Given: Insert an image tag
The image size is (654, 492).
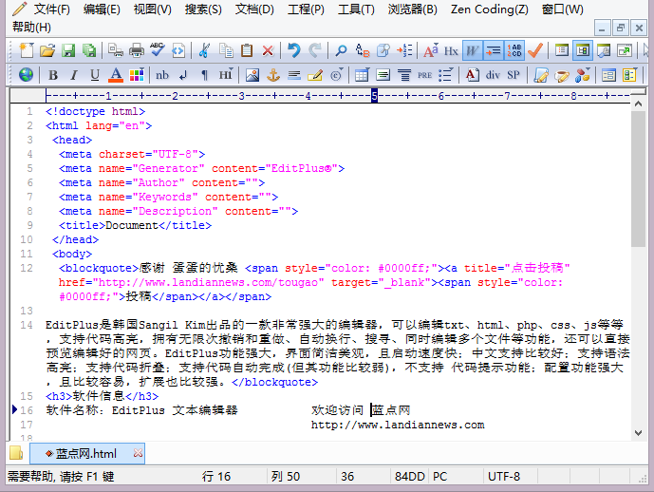Looking at the screenshot, I should 252,75.
